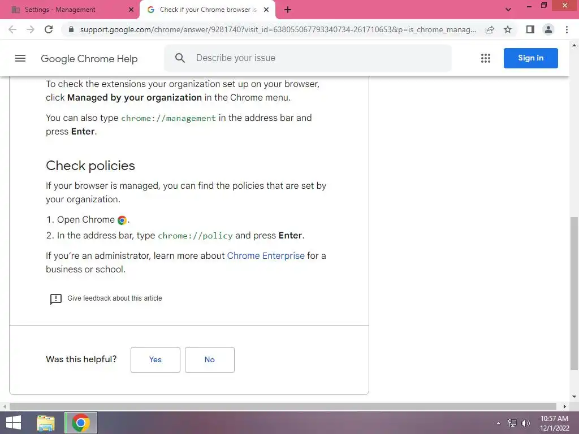Click the chrome://policy code text
Screen dimensions: 579x434
pyautogui.click(x=195, y=236)
